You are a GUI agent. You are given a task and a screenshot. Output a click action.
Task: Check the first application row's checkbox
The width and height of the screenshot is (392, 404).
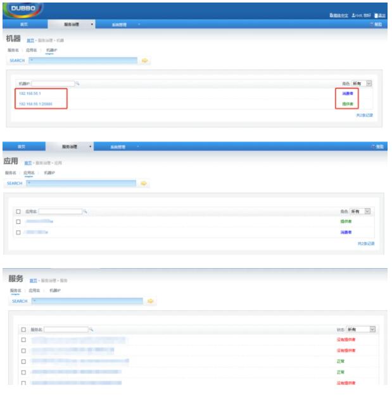click(18, 222)
